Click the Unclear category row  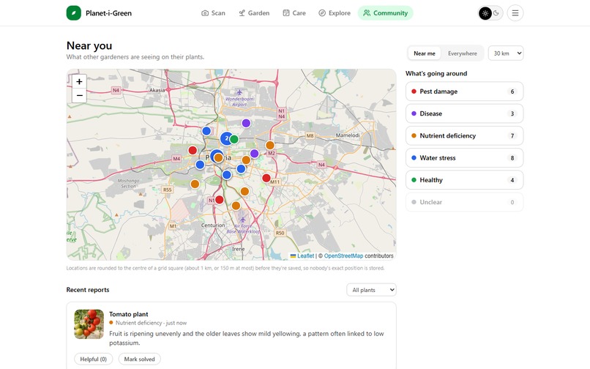pyautogui.click(x=464, y=202)
